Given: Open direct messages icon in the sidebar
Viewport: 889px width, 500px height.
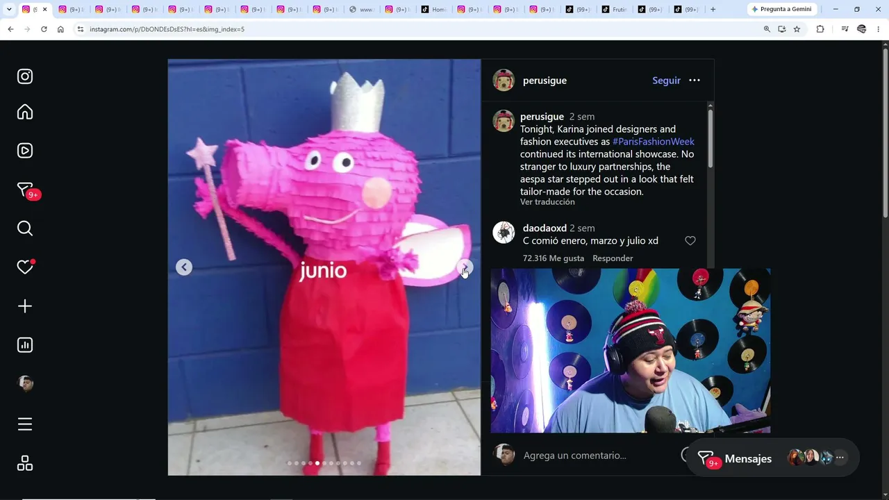Looking at the screenshot, I should [25, 190].
